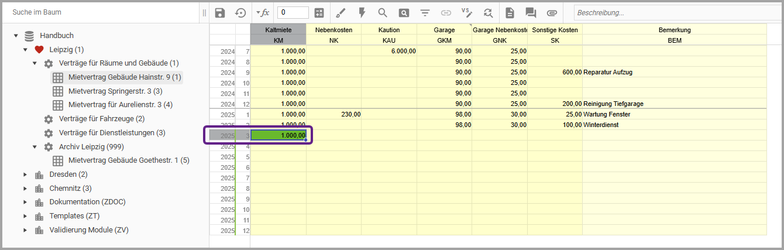
Task: Select the Nebenkosten column header
Action: coord(333,30)
